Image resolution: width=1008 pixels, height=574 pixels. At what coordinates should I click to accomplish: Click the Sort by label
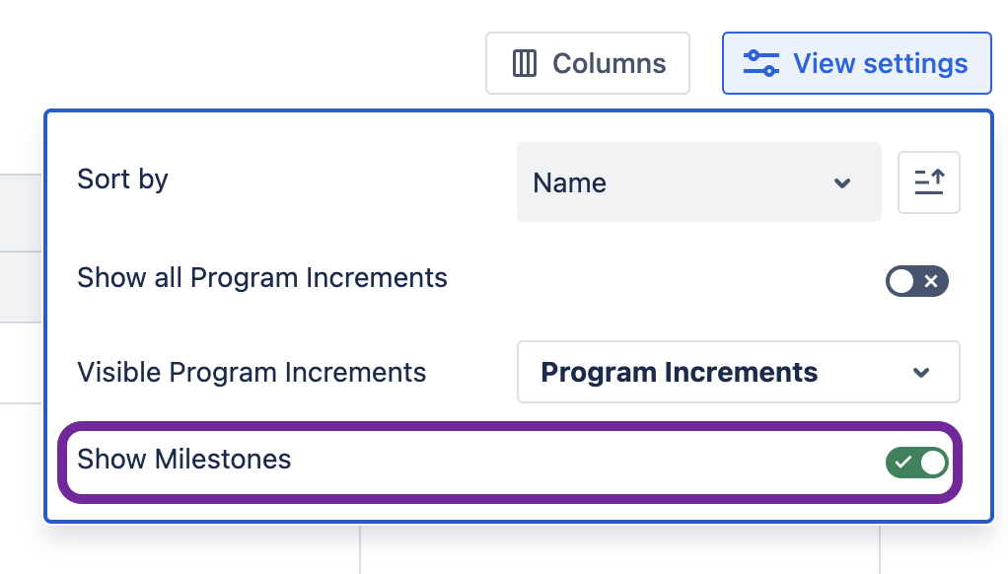coord(122,179)
